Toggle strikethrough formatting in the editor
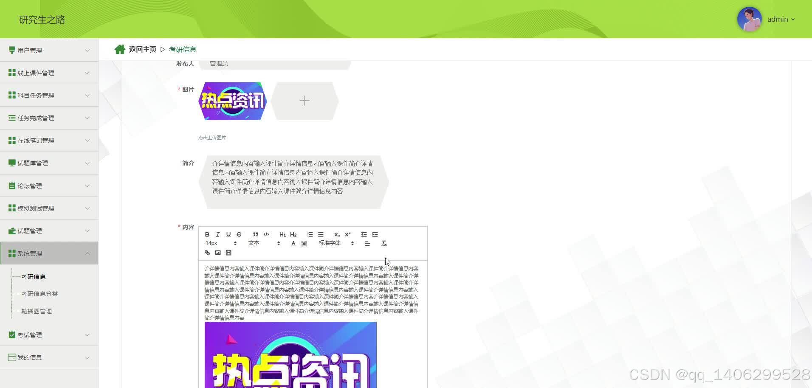812x388 pixels. tap(239, 234)
